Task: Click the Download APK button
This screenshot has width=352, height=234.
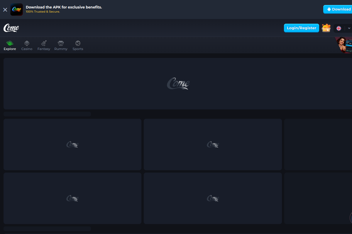Action: [338, 9]
